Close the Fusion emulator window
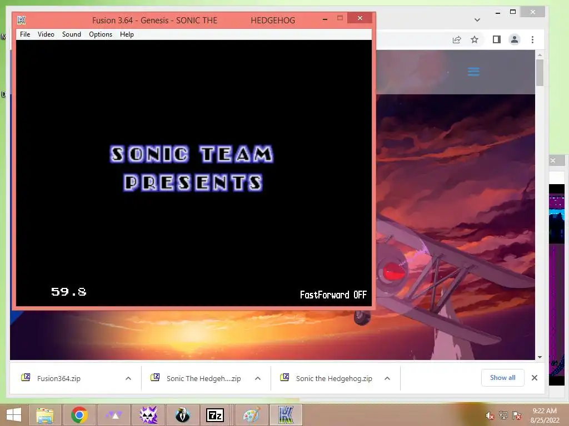The image size is (569, 426). (360, 18)
